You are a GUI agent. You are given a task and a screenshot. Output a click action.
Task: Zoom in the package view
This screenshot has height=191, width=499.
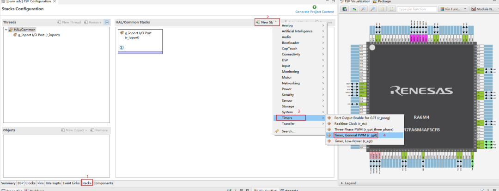[372, 9]
